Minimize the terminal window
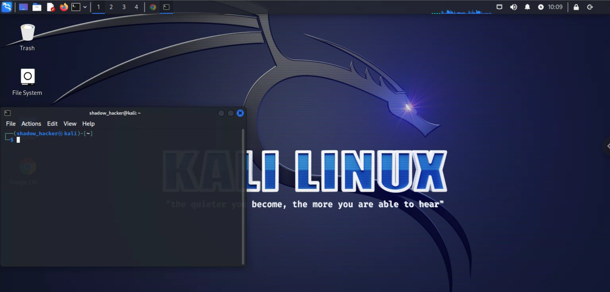Screen dimensions: 610x292 pyautogui.click(x=221, y=113)
